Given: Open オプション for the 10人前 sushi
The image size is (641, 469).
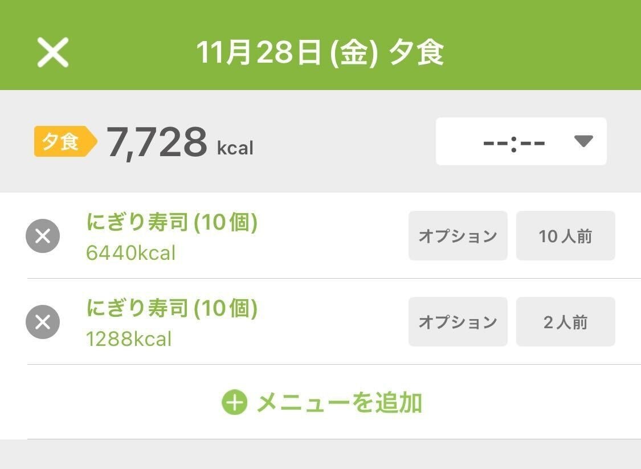Looking at the screenshot, I should pyautogui.click(x=458, y=236).
